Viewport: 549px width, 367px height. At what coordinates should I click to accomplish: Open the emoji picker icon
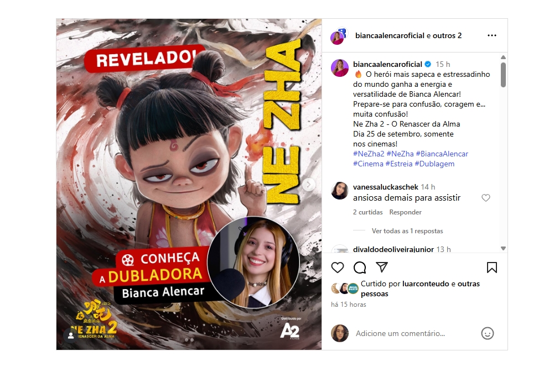click(488, 333)
